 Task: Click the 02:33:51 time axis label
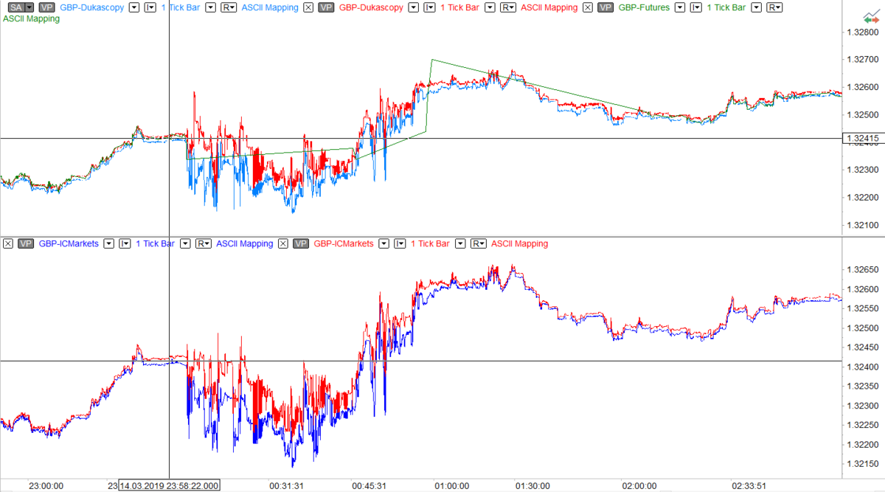749,486
